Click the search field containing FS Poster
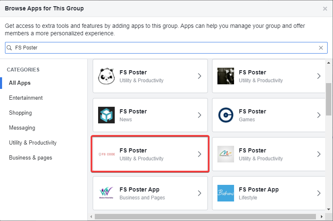 [x=166, y=48]
